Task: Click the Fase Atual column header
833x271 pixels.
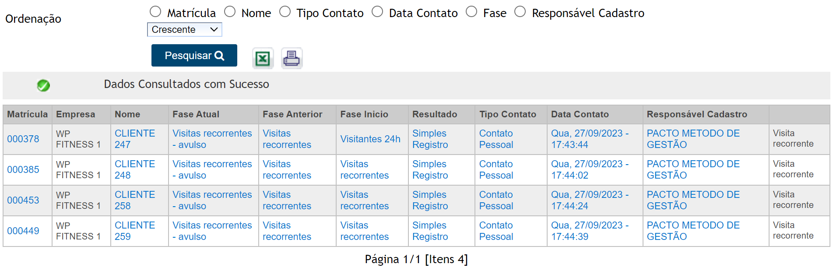Action: tap(196, 114)
